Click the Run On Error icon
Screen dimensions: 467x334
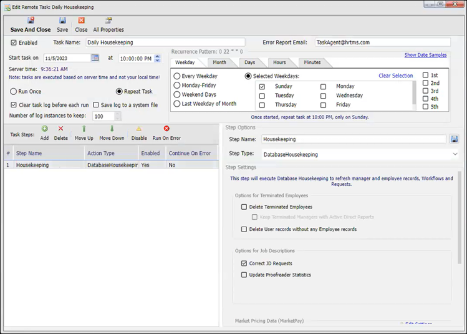click(x=166, y=129)
